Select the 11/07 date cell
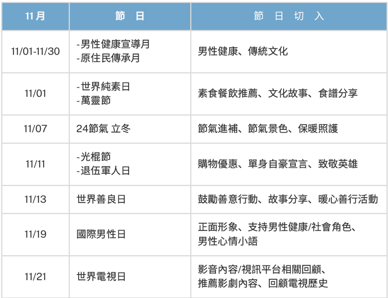Viewport: 388px width, 298px height. (35, 129)
